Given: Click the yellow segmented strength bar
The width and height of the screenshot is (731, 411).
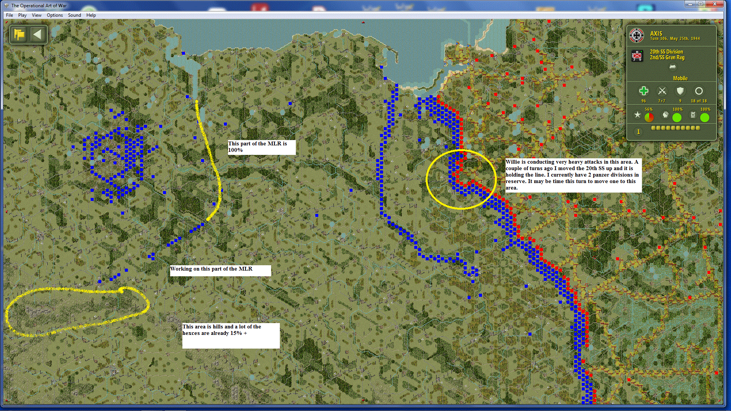Looking at the screenshot, I should coord(676,128).
